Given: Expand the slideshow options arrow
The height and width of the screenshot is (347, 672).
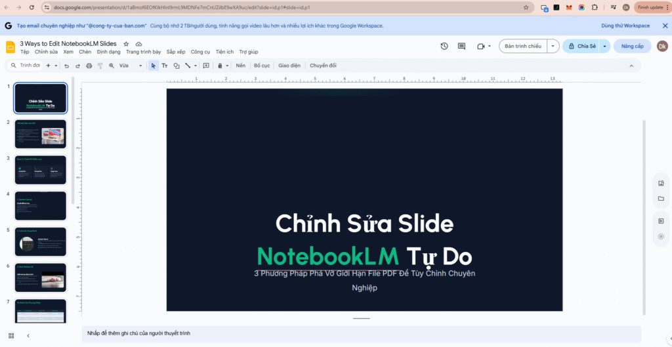Looking at the screenshot, I should [x=553, y=47].
